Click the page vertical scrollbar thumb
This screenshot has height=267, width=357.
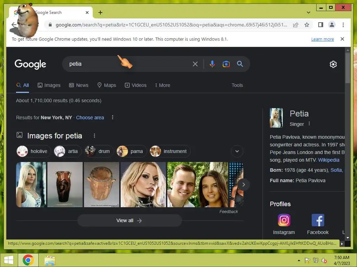[347, 68]
